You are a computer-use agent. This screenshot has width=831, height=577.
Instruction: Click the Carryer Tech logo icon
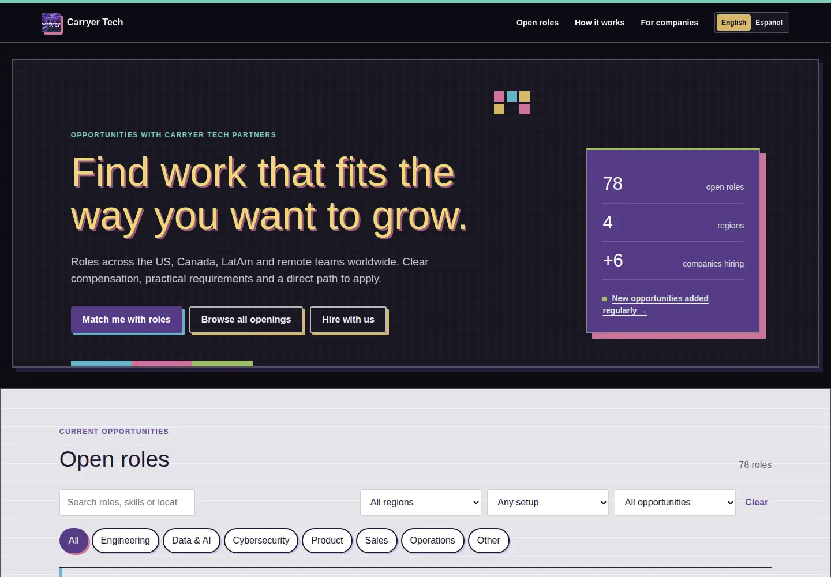point(51,23)
